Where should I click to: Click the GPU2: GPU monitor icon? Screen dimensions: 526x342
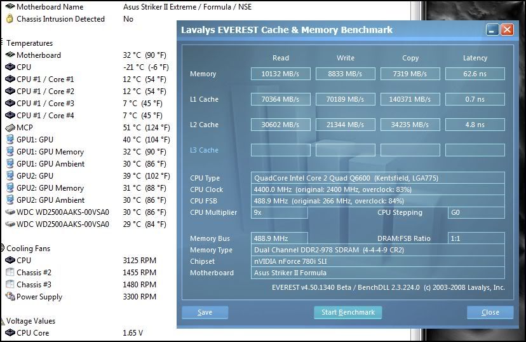pyautogui.click(x=10, y=175)
